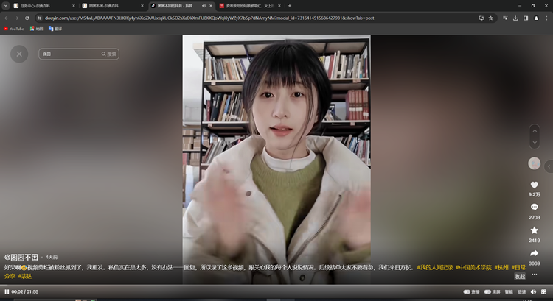
Task: Pause the video with the pause button
Action: [7, 292]
